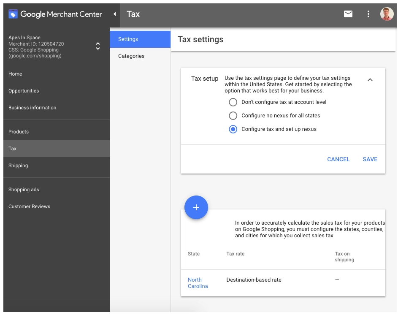Click the Tax rate column header
Image resolution: width=398 pixels, height=315 pixels.
point(236,254)
